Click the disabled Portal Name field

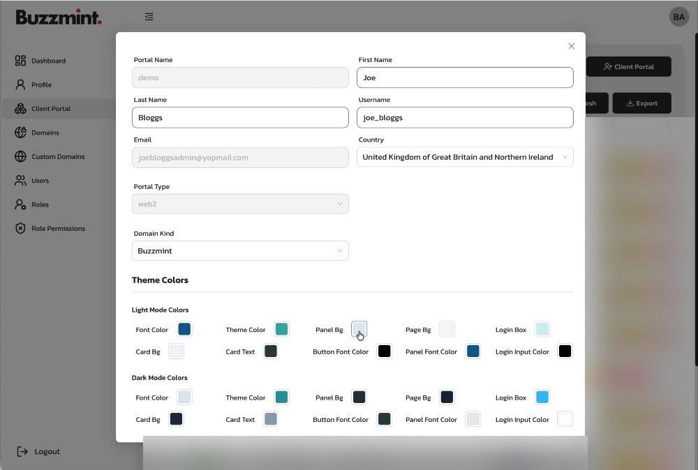(240, 77)
